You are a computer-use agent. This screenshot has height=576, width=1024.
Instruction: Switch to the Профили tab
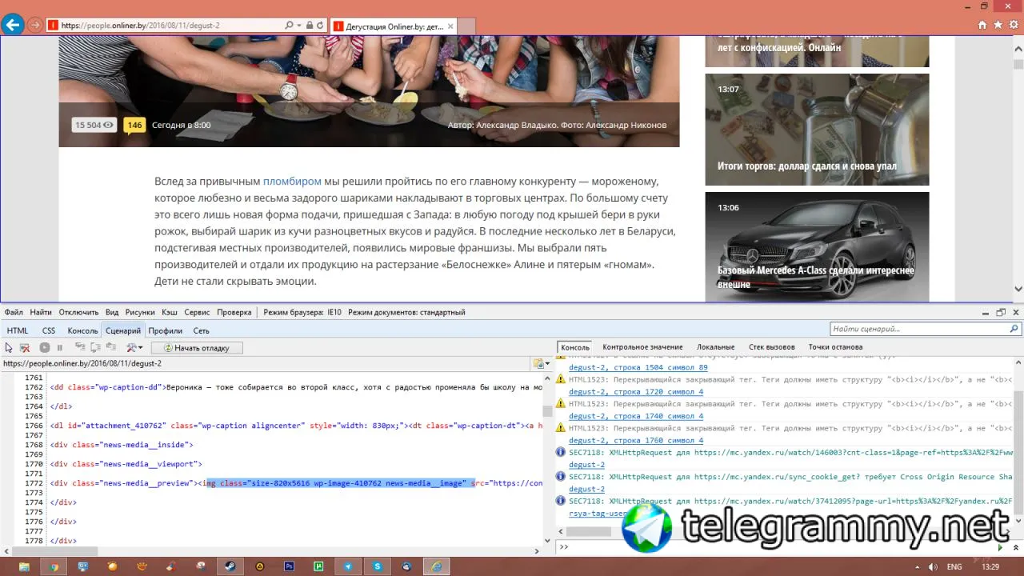(x=166, y=330)
